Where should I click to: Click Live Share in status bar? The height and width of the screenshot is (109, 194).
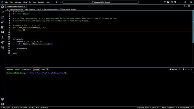tap(45, 108)
